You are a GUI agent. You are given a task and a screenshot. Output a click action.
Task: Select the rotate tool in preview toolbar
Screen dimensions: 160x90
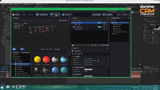click(26, 49)
